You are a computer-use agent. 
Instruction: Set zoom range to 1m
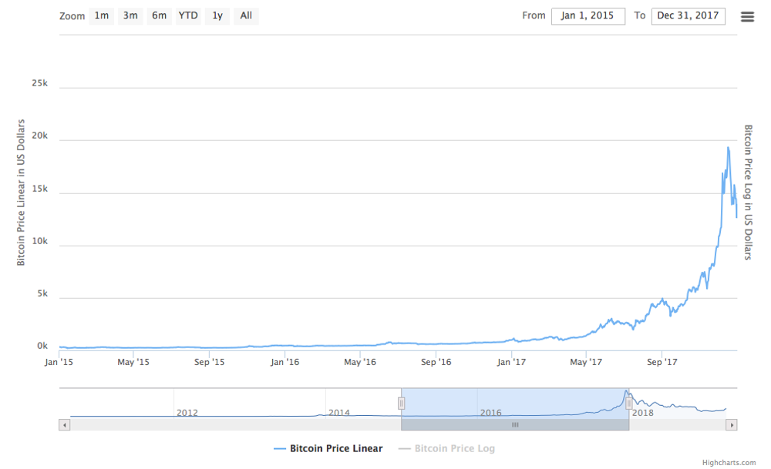pos(101,15)
